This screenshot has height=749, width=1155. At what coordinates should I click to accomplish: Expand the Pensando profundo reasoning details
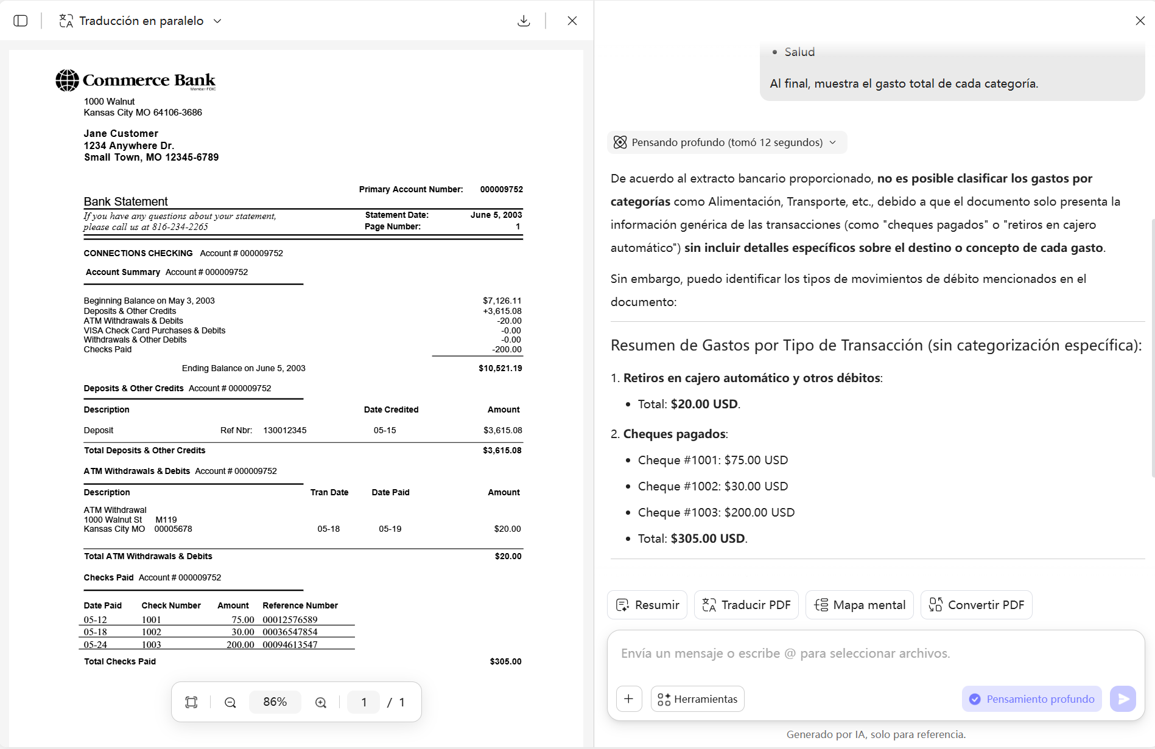[x=726, y=142]
